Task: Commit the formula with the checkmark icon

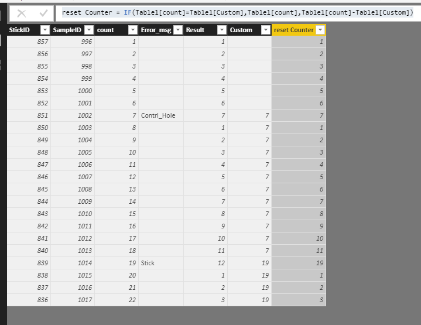Action: tap(43, 13)
